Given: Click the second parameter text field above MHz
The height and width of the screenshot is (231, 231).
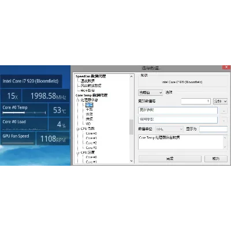Looking at the screenshot, I should click(178, 120).
